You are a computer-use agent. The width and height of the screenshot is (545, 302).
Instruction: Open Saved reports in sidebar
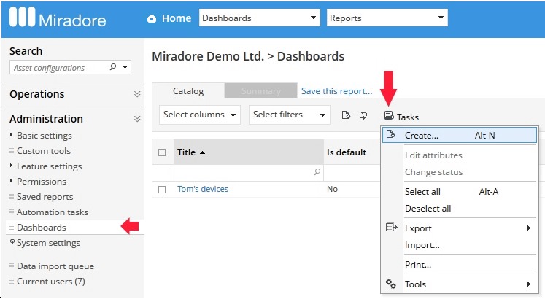[x=45, y=197]
